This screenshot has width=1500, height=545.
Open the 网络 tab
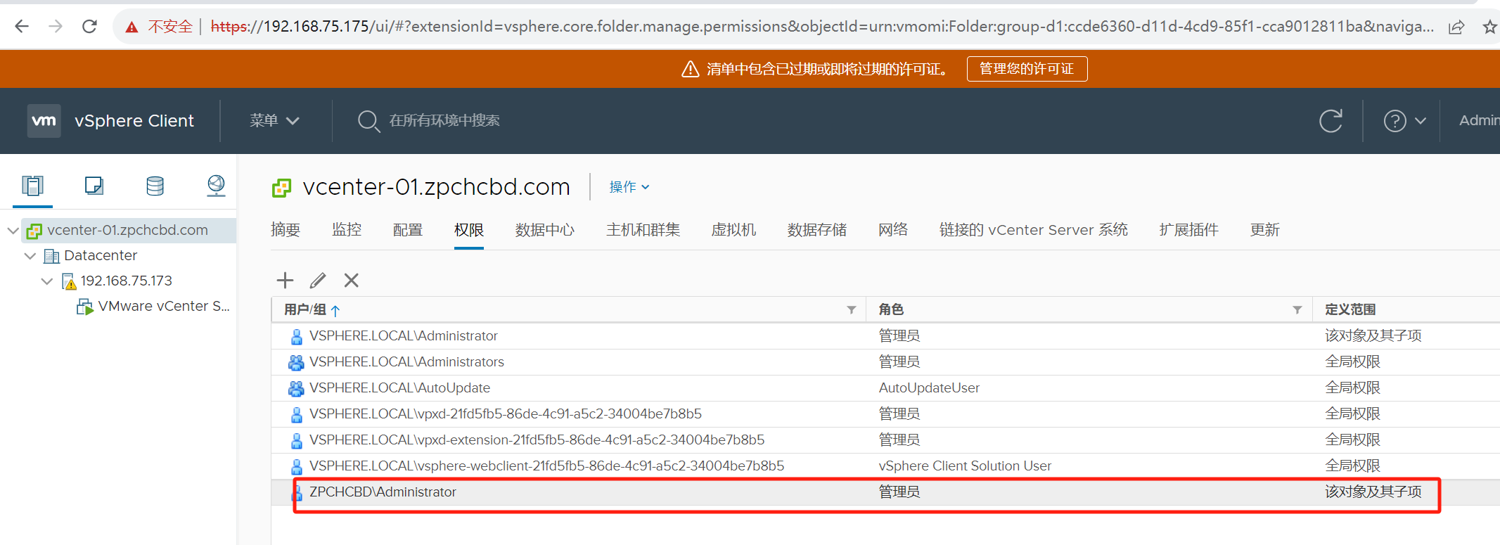tap(893, 230)
